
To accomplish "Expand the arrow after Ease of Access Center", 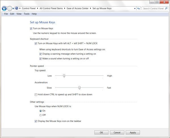I will (90, 8).
